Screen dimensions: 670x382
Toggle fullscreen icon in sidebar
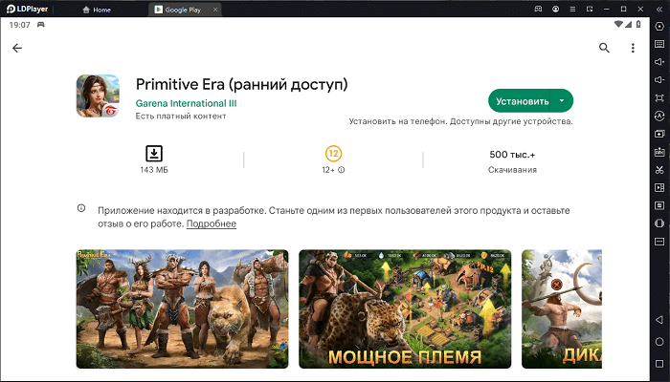click(x=659, y=98)
